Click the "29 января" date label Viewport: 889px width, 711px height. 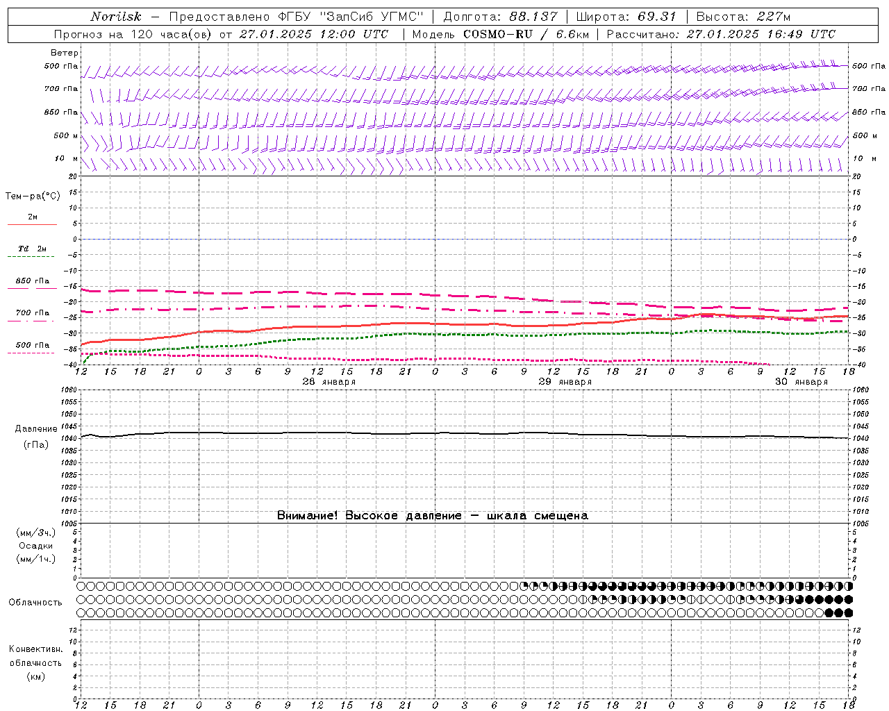(x=565, y=382)
